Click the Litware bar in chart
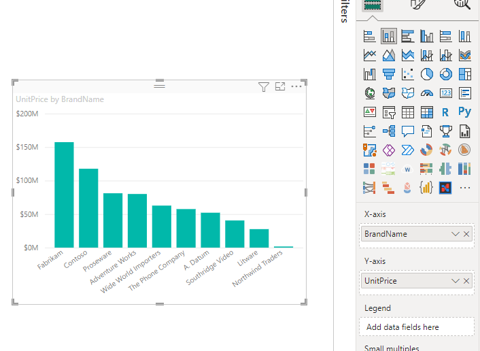 pos(259,238)
